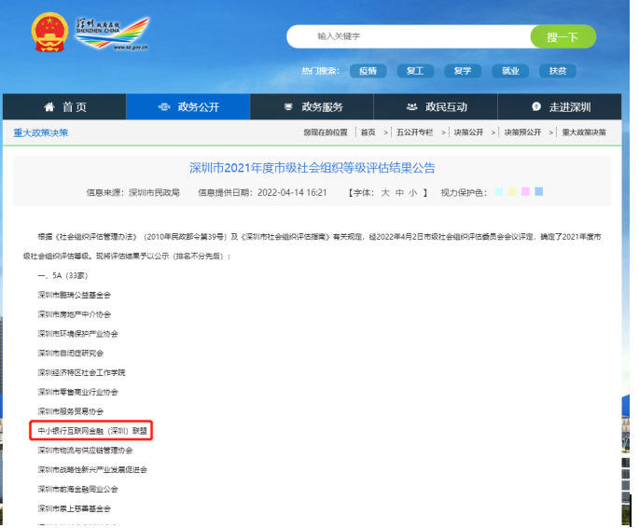Click the list entry 深圳市物流与供应链管理协会
The height and width of the screenshot is (528, 639).
(x=85, y=451)
